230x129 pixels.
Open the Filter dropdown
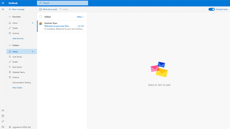coord(80,17)
